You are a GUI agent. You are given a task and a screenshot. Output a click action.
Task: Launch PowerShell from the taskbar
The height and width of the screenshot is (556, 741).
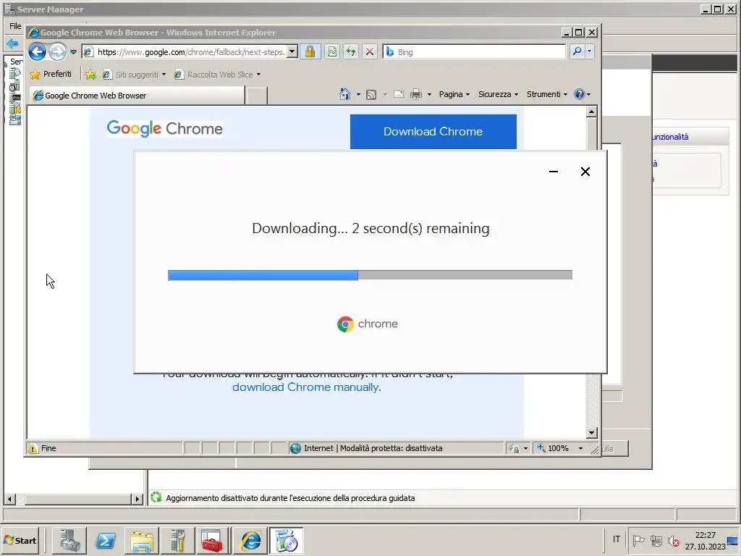(106, 540)
